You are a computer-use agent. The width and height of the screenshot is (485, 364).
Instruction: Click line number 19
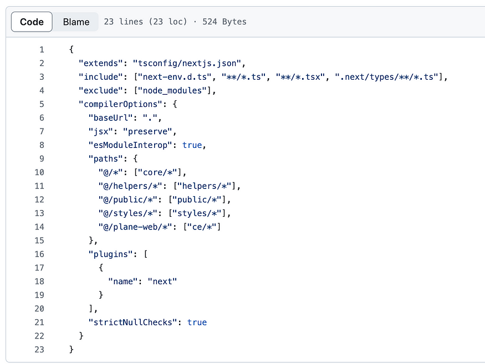(x=39, y=295)
